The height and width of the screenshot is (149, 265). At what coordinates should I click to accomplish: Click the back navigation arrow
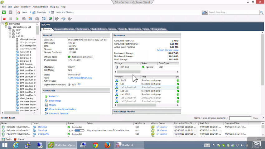point(4,12)
